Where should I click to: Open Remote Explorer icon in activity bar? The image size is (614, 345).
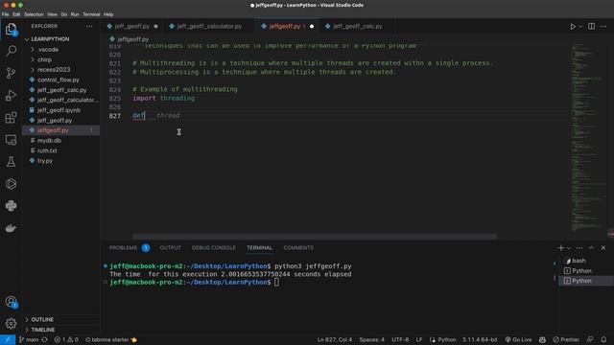(11, 140)
